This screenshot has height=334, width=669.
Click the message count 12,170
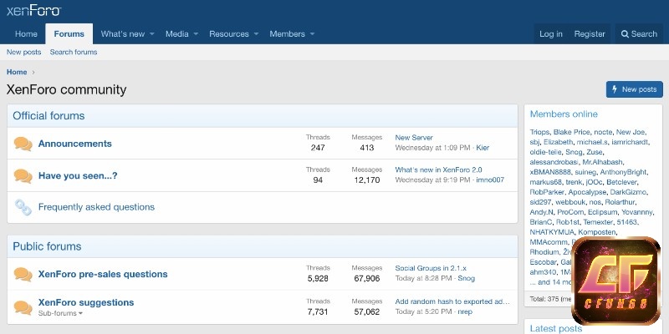pyautogui.click(x=367, y=180)
